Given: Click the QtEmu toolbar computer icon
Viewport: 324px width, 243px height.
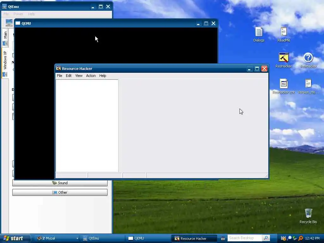Looking at the screenshot, I should click(x=9, y=22).
